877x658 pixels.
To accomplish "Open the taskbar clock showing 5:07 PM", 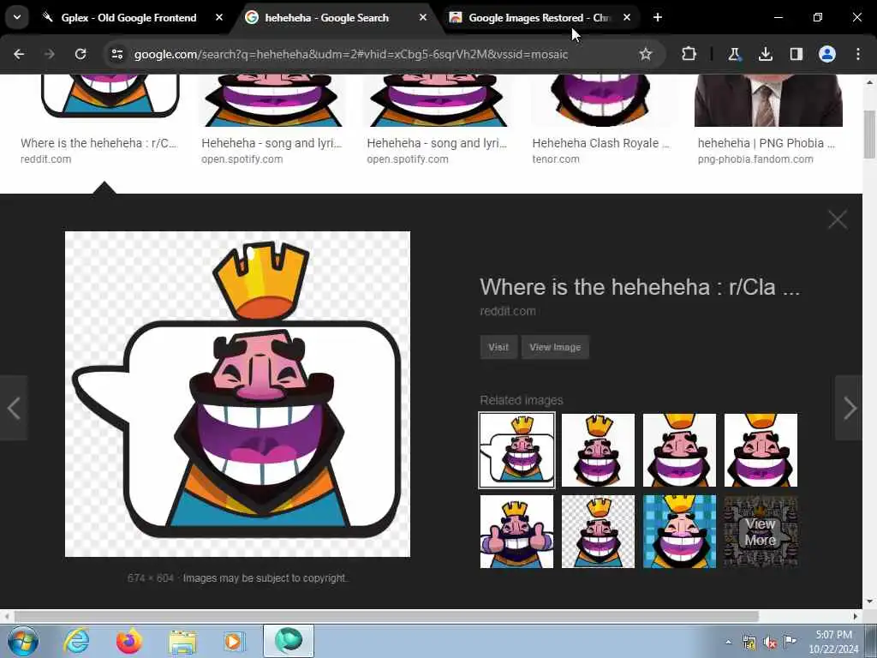I will [x=833, y=642].
